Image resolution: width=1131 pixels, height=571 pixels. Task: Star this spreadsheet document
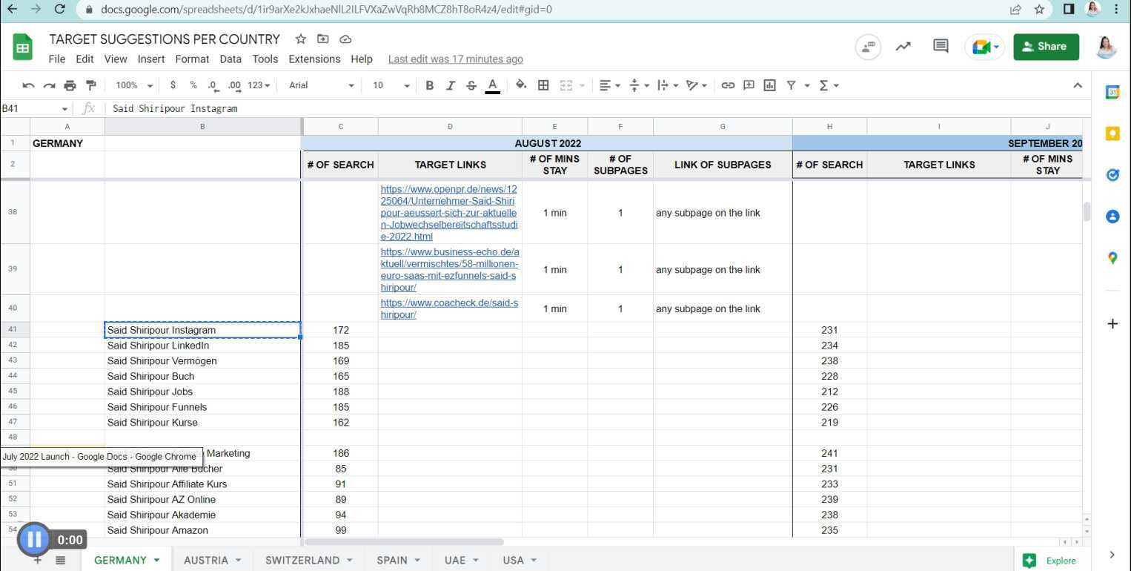click(x=300, y=39)
